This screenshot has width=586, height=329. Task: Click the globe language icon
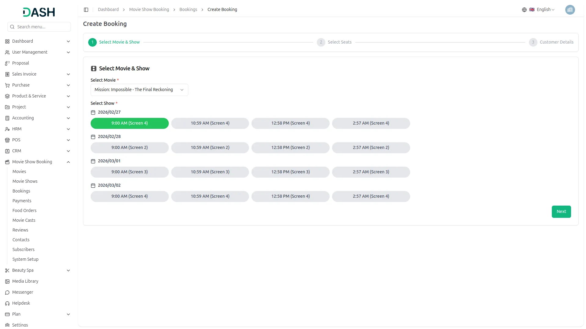click(x=524, y=10)
